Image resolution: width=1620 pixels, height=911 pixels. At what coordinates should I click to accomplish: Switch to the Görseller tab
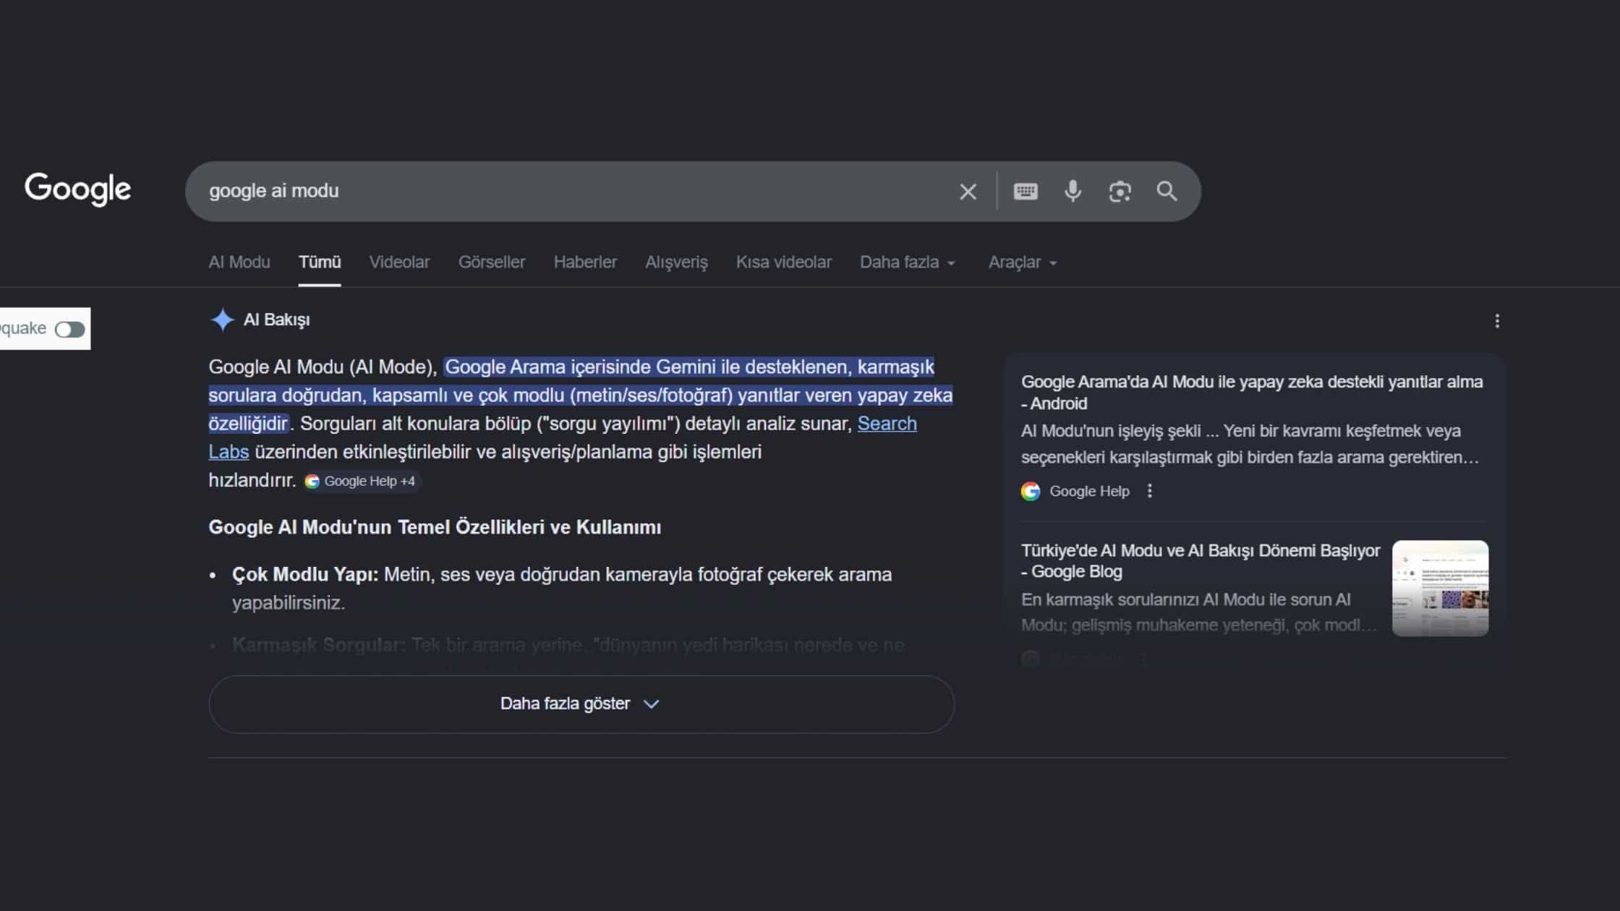tap(492, 262)
